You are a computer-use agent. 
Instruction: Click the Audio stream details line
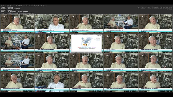tap(17, 13)
